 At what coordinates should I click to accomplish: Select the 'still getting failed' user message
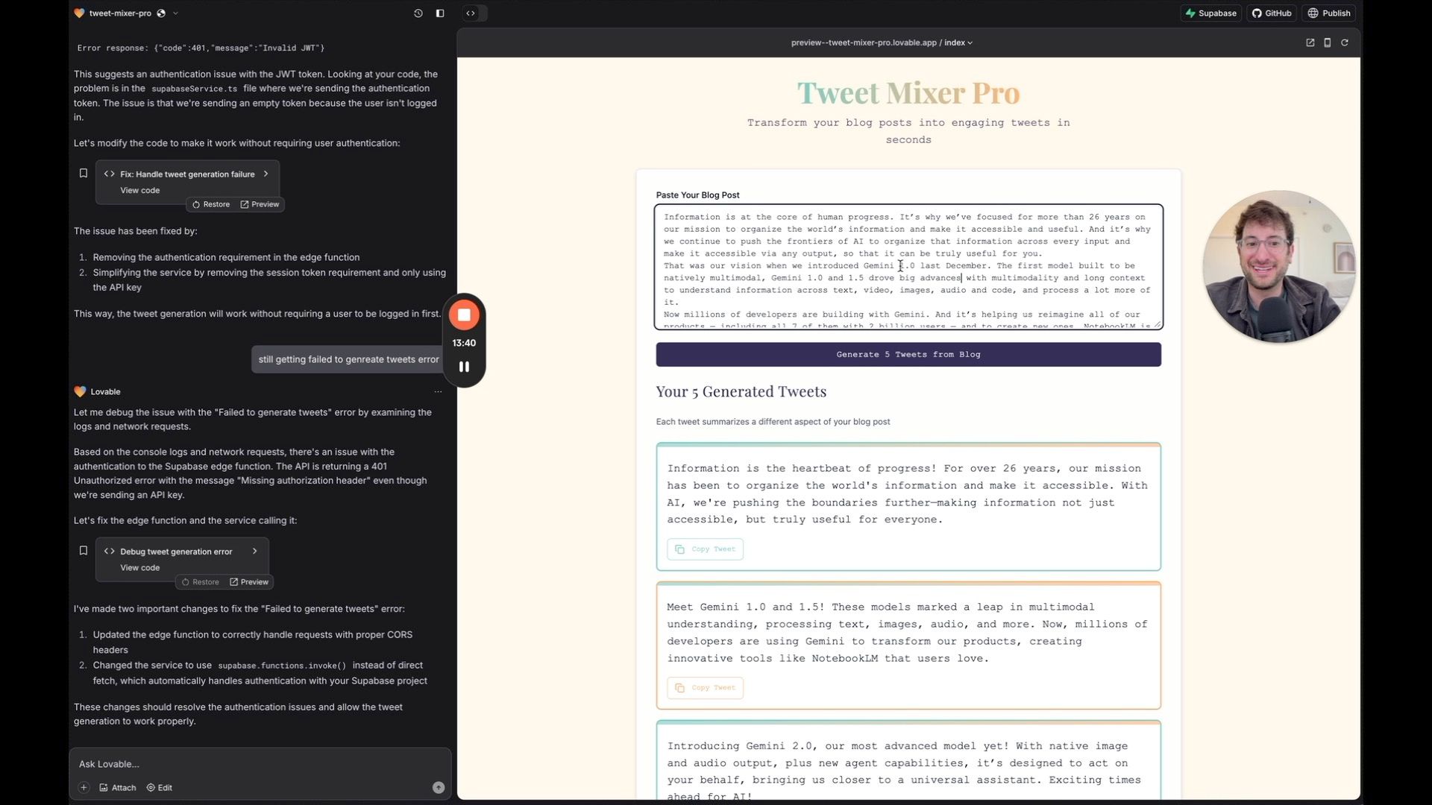coord(348,359)
